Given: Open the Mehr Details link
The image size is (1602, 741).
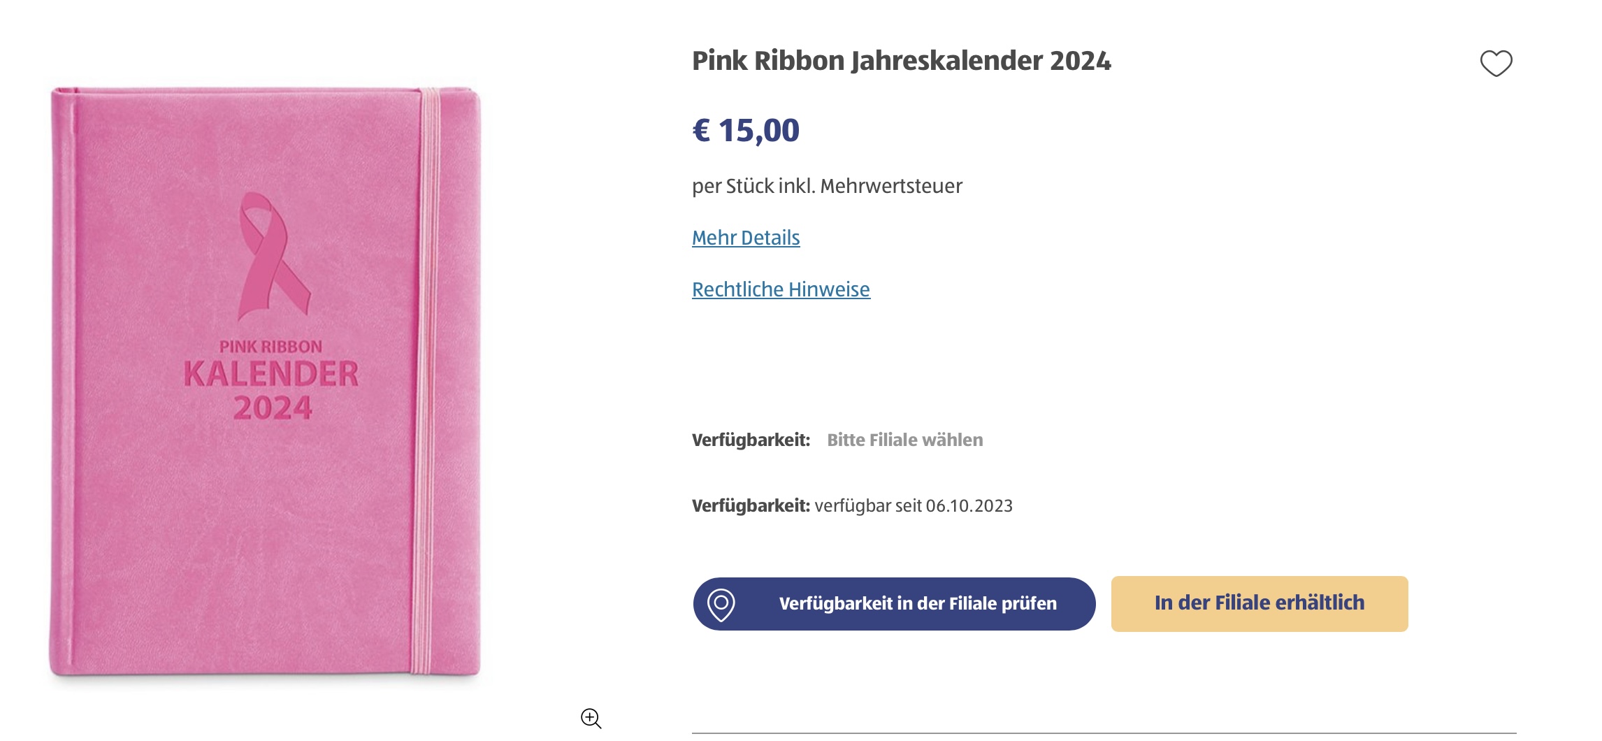Looking at the screenshot, I should point(746,238).
